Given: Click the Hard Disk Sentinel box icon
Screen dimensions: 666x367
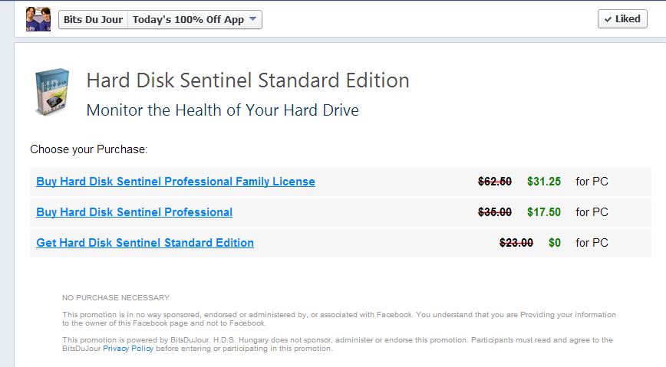Looking at the screenshot, I should [x=52, y=93].
